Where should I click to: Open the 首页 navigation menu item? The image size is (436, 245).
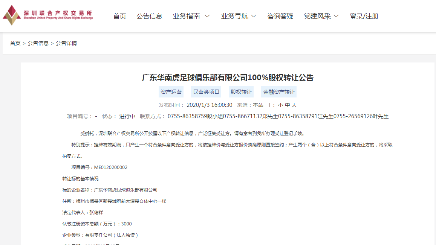(119, 16)
